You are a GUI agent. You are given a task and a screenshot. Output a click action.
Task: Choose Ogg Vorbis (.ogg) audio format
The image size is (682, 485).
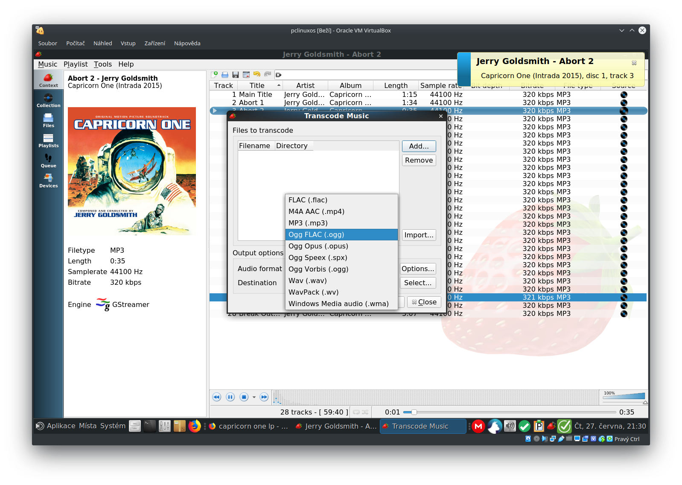(x=341, y=269)
